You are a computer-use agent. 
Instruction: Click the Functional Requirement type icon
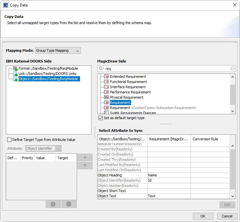click(106, 82)
